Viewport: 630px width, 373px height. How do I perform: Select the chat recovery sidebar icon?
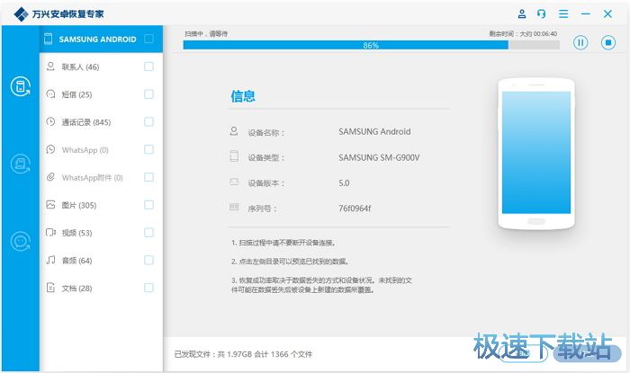coord(21,242)
